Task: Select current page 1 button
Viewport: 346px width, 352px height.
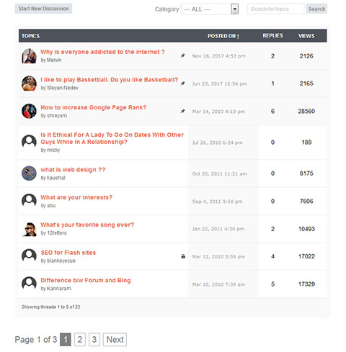Action: (66, 339)
